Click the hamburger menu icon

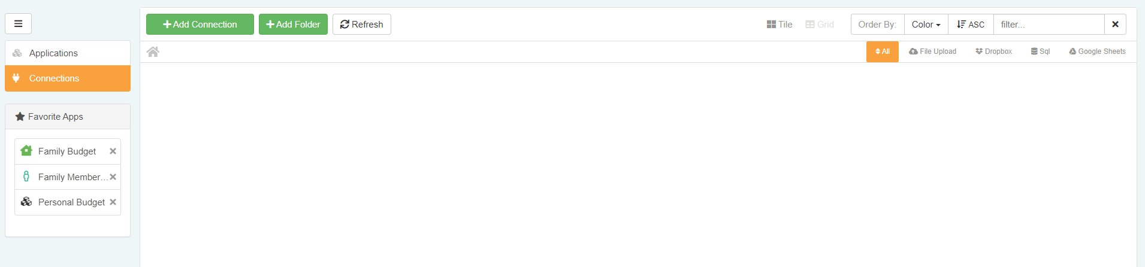click(x=18, y=24)
